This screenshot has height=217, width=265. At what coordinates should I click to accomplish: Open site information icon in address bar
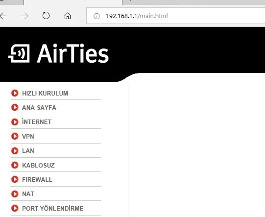pos(96,16)
